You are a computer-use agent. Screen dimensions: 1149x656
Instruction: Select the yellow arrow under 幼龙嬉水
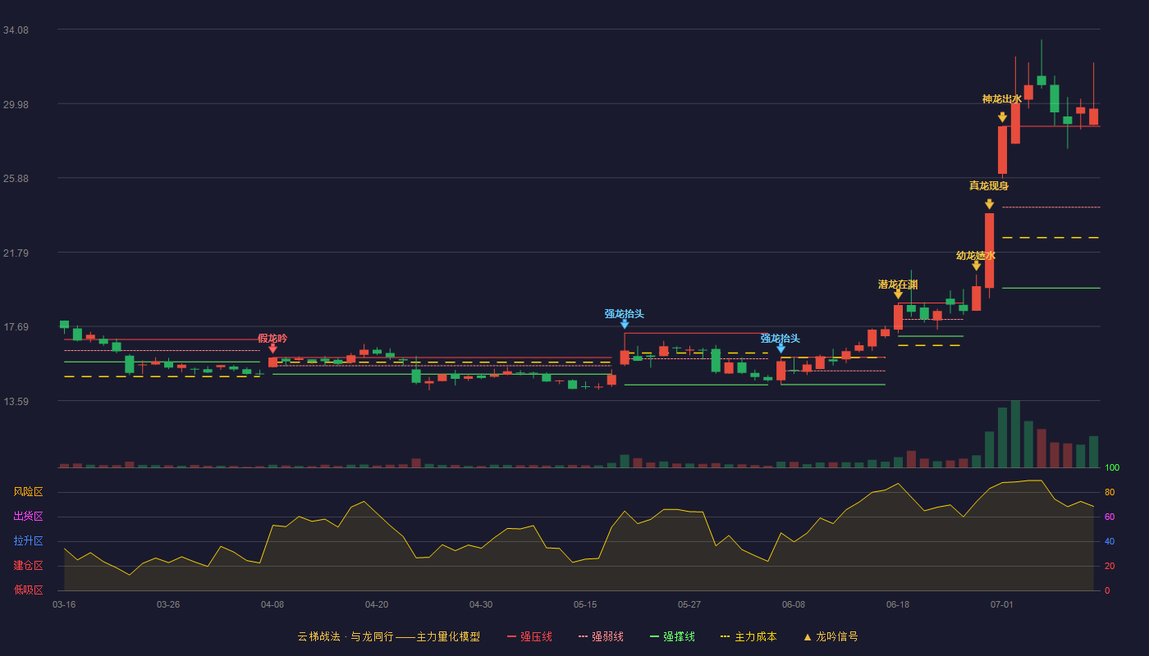[976, 266]
